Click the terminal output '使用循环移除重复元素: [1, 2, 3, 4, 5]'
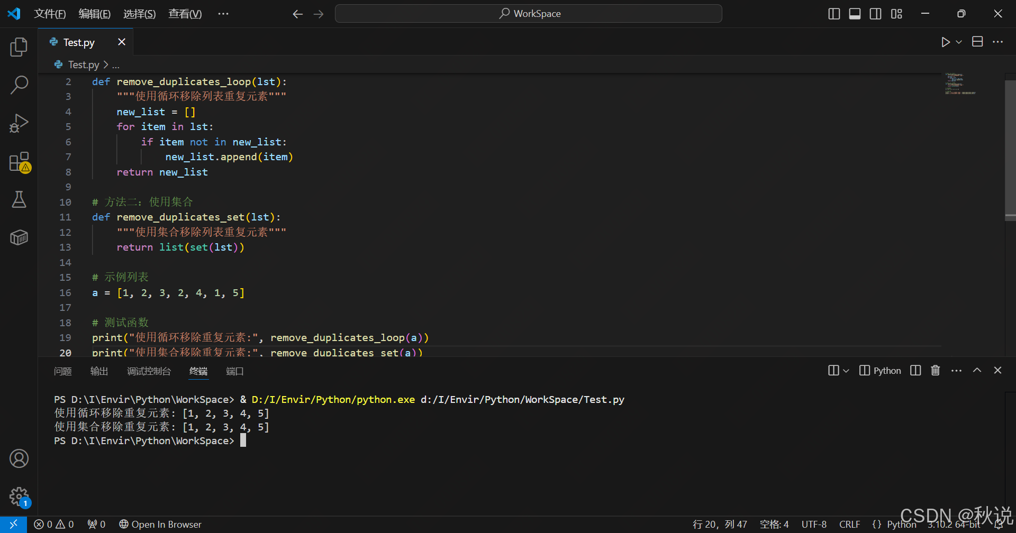 [x=161, y=413]
